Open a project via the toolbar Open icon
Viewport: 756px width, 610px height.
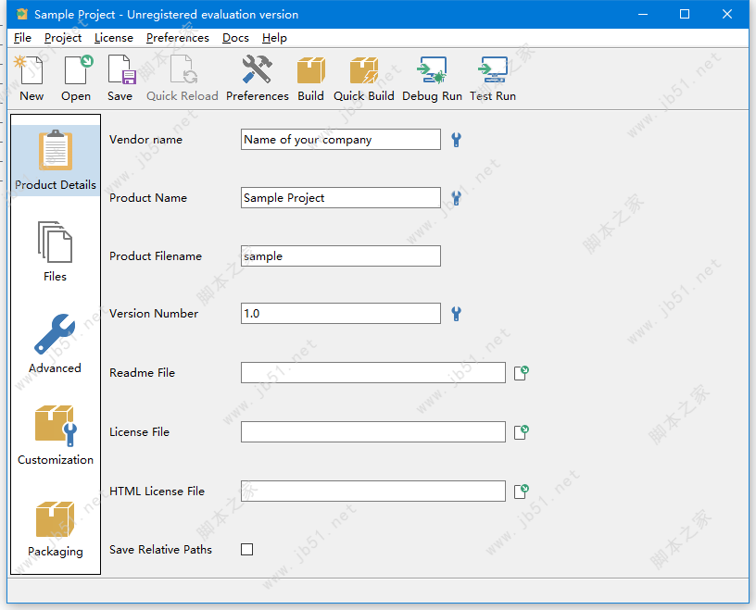(x=76, y=78)
